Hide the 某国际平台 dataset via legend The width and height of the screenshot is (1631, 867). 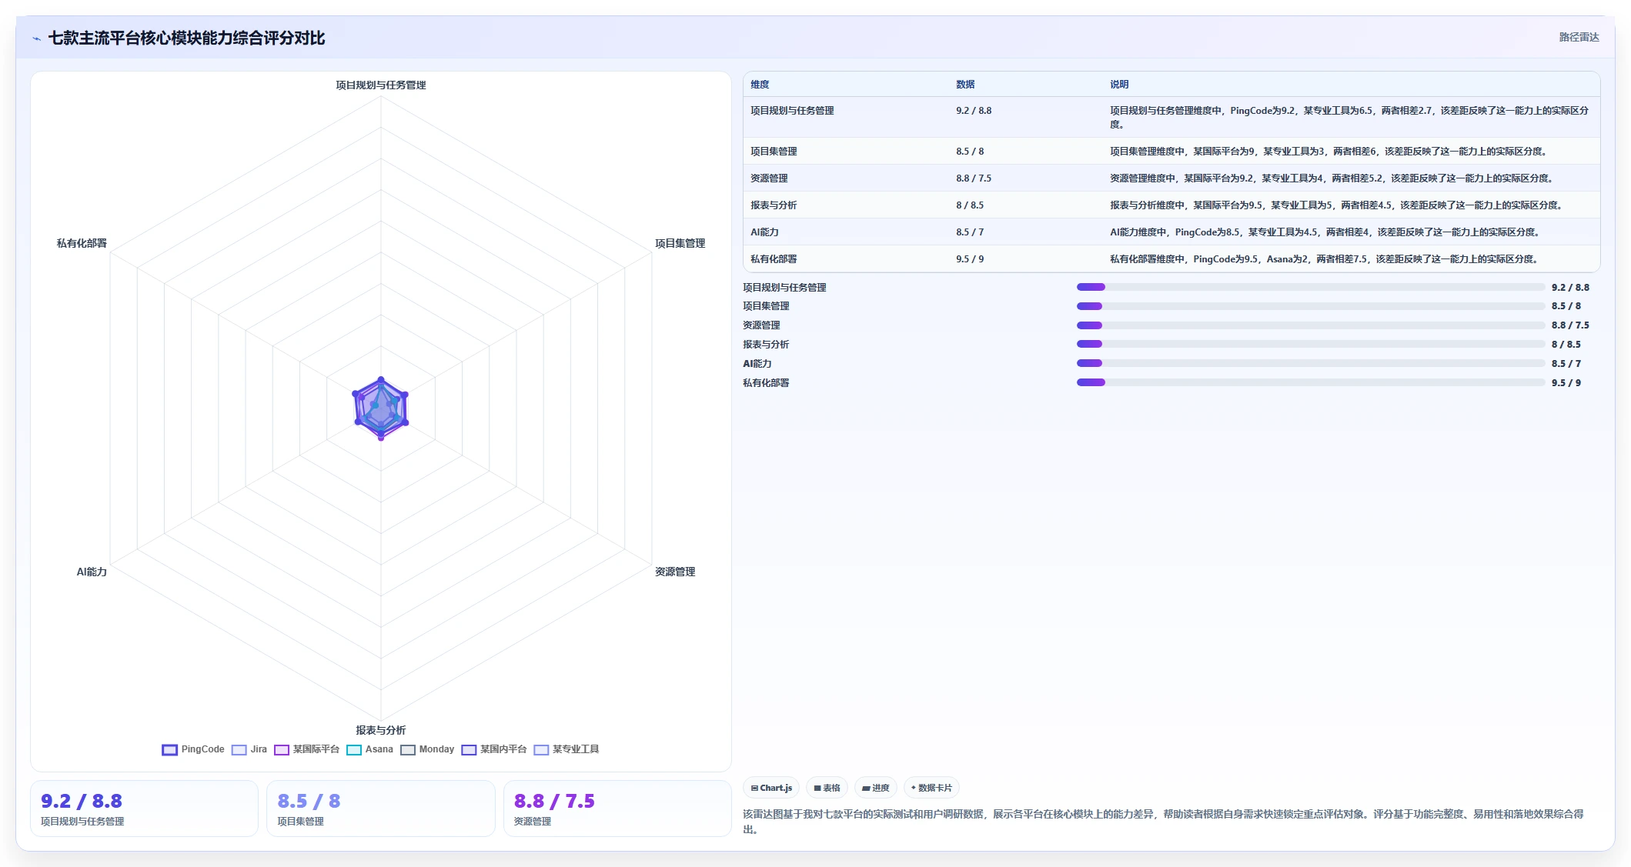point(306,749)
